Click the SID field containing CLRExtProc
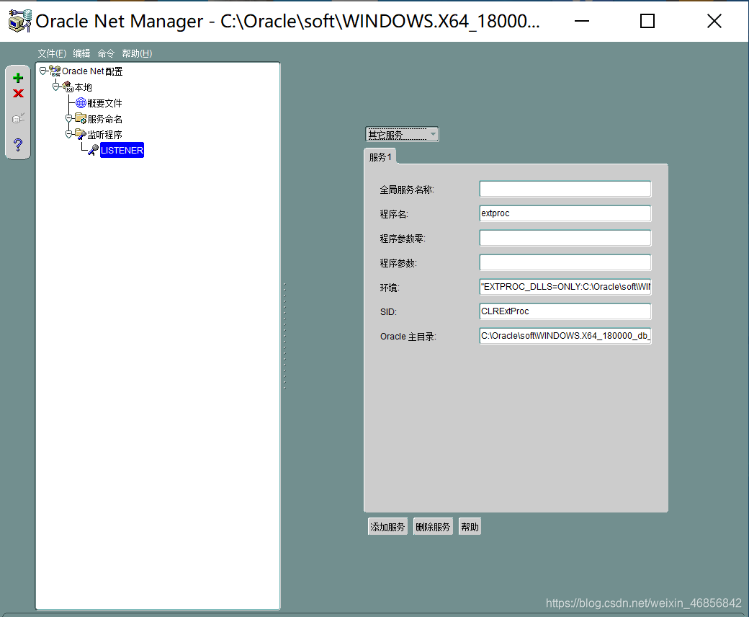Viewport: 749px width, 617px height. click(565, 311)
